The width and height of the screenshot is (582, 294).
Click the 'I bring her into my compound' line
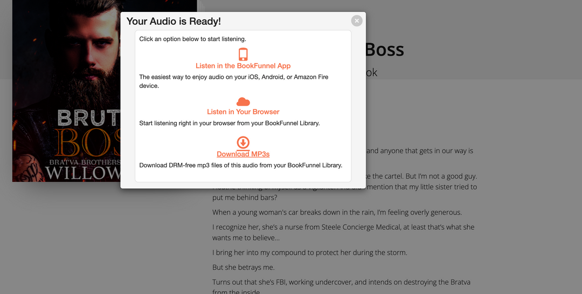(x=309, y=252)
